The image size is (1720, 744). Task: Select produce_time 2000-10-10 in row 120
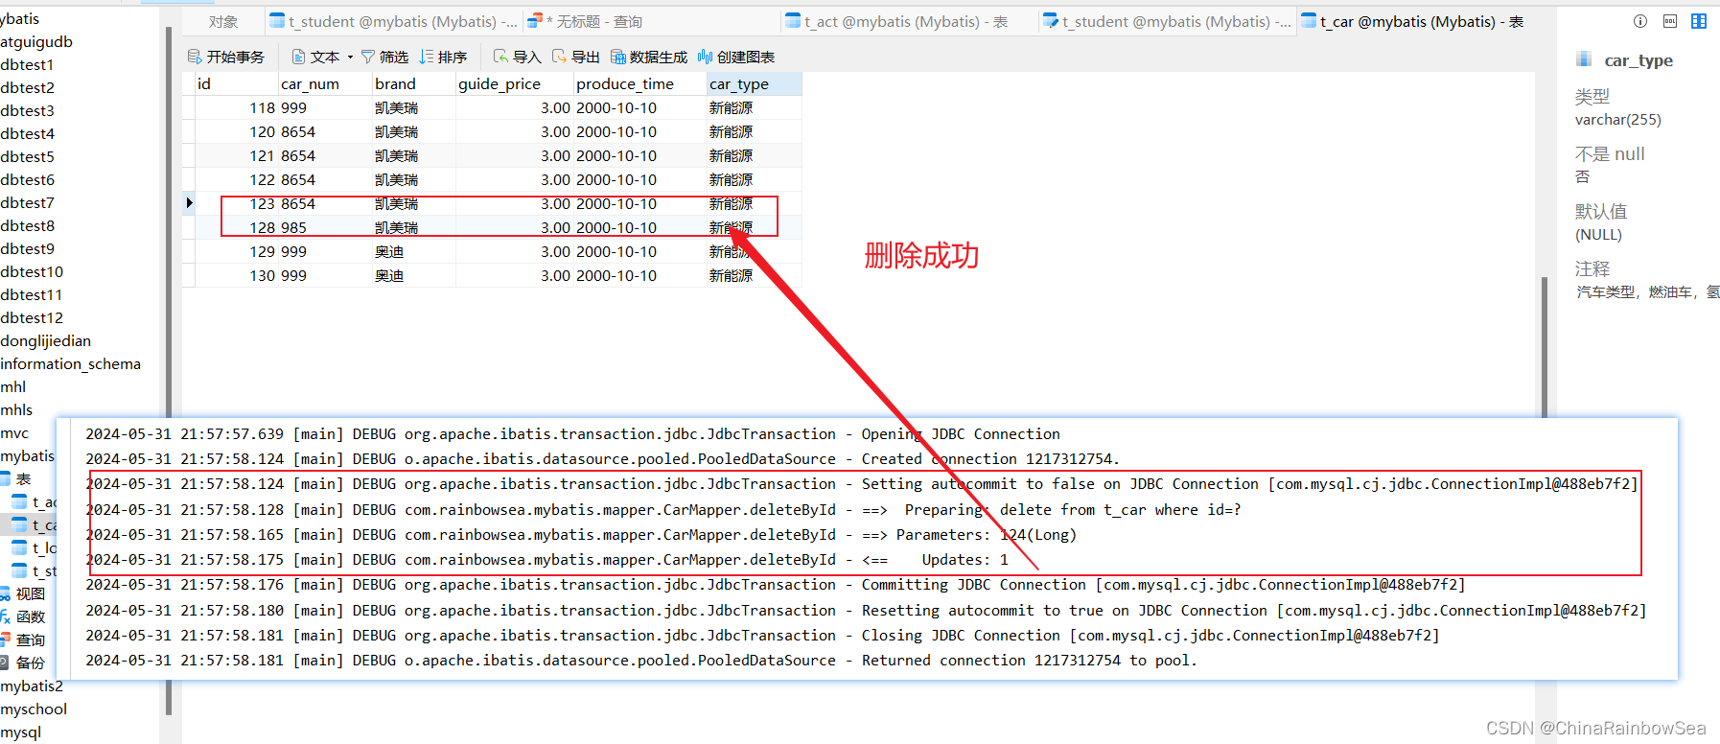640,132
